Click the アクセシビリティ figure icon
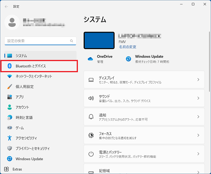This screenshot has width=211, height=174. point(10,138)
